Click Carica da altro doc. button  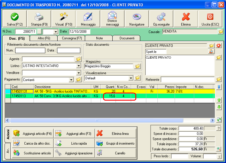(x=33, y=143)
